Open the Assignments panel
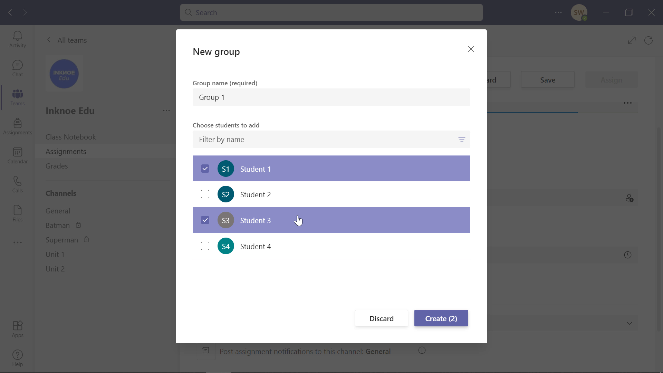The image size is (663, 373). (18, 126)
